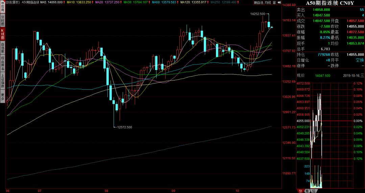Click the 均价 average price 14053.074
Image resolution: width=365 pixels, height=193 pixels.
click(x=355, y=43)
